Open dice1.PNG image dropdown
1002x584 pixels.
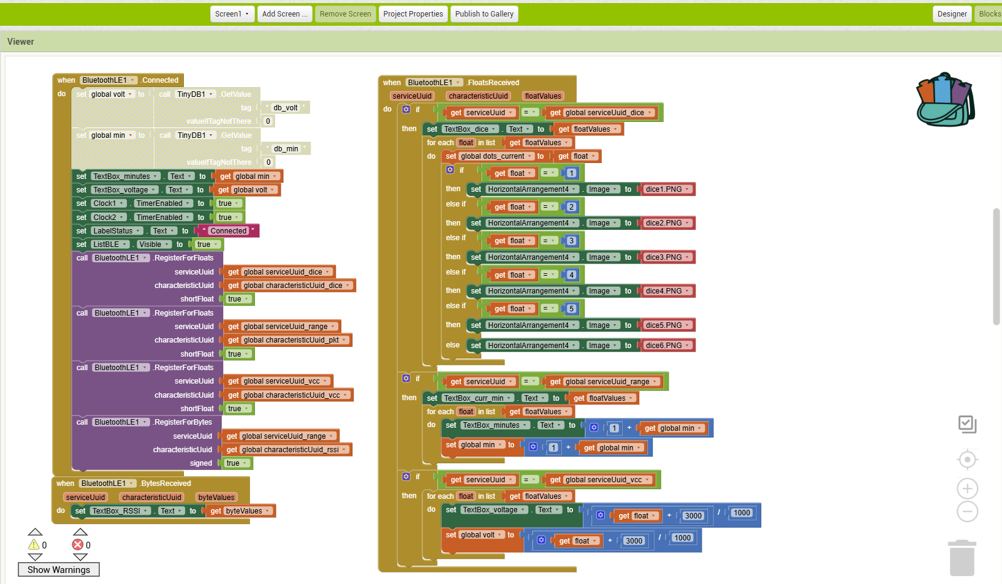pyautogui.click(x=668, y=189)
